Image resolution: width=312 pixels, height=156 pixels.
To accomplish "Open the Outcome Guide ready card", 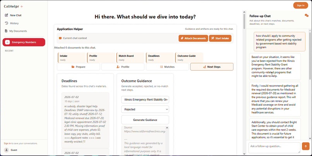I will [x=189, y=58].
